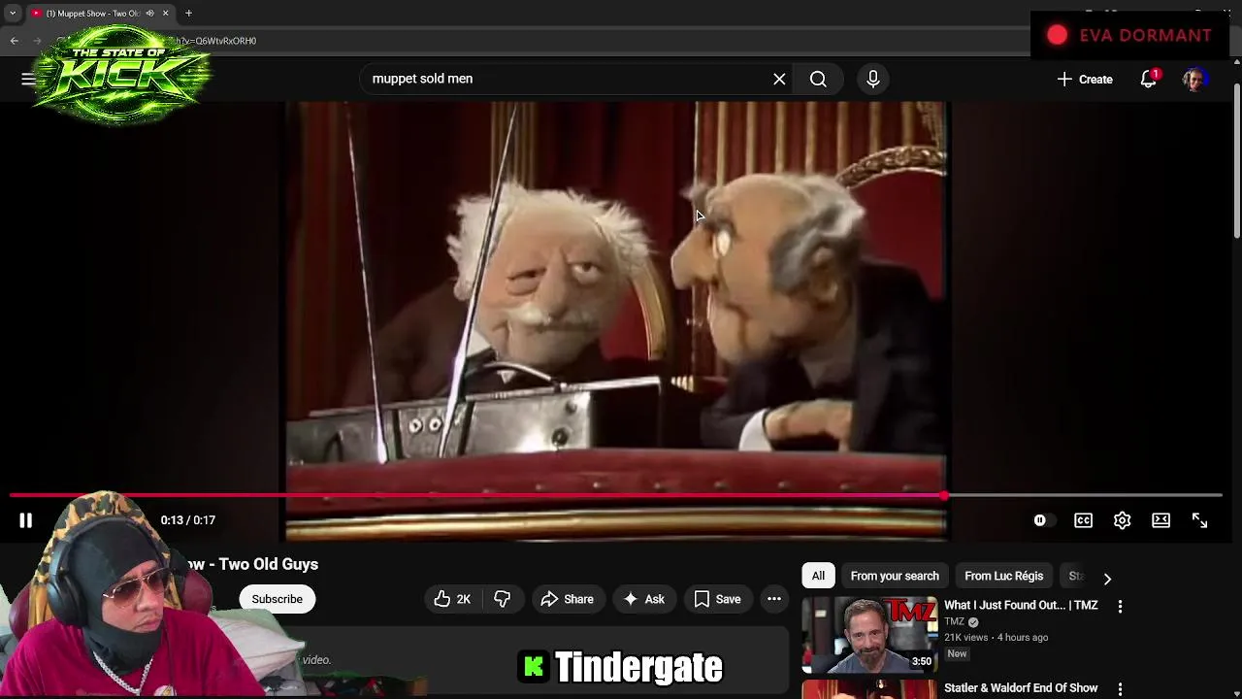Select the From Luc Régis chip
This screenshot has width=1242, height=699.
(1003, 576)
